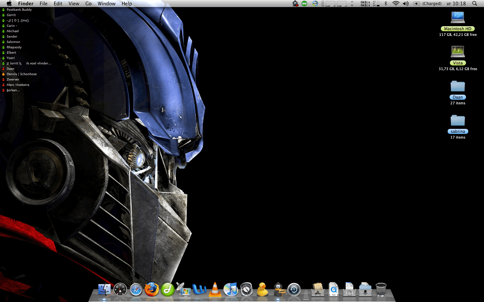
Task: Launch iTunes from the dock
Action: tap(231, 290)
